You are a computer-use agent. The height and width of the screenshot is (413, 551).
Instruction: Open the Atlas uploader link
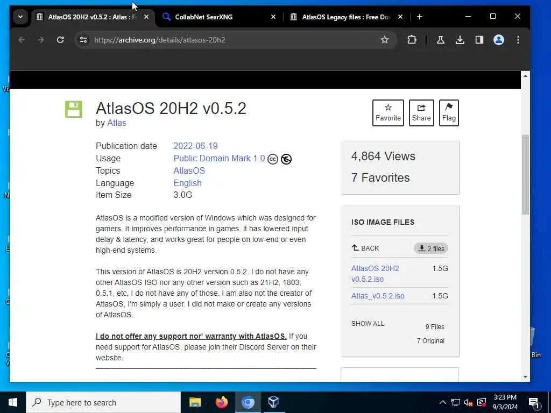117,123
